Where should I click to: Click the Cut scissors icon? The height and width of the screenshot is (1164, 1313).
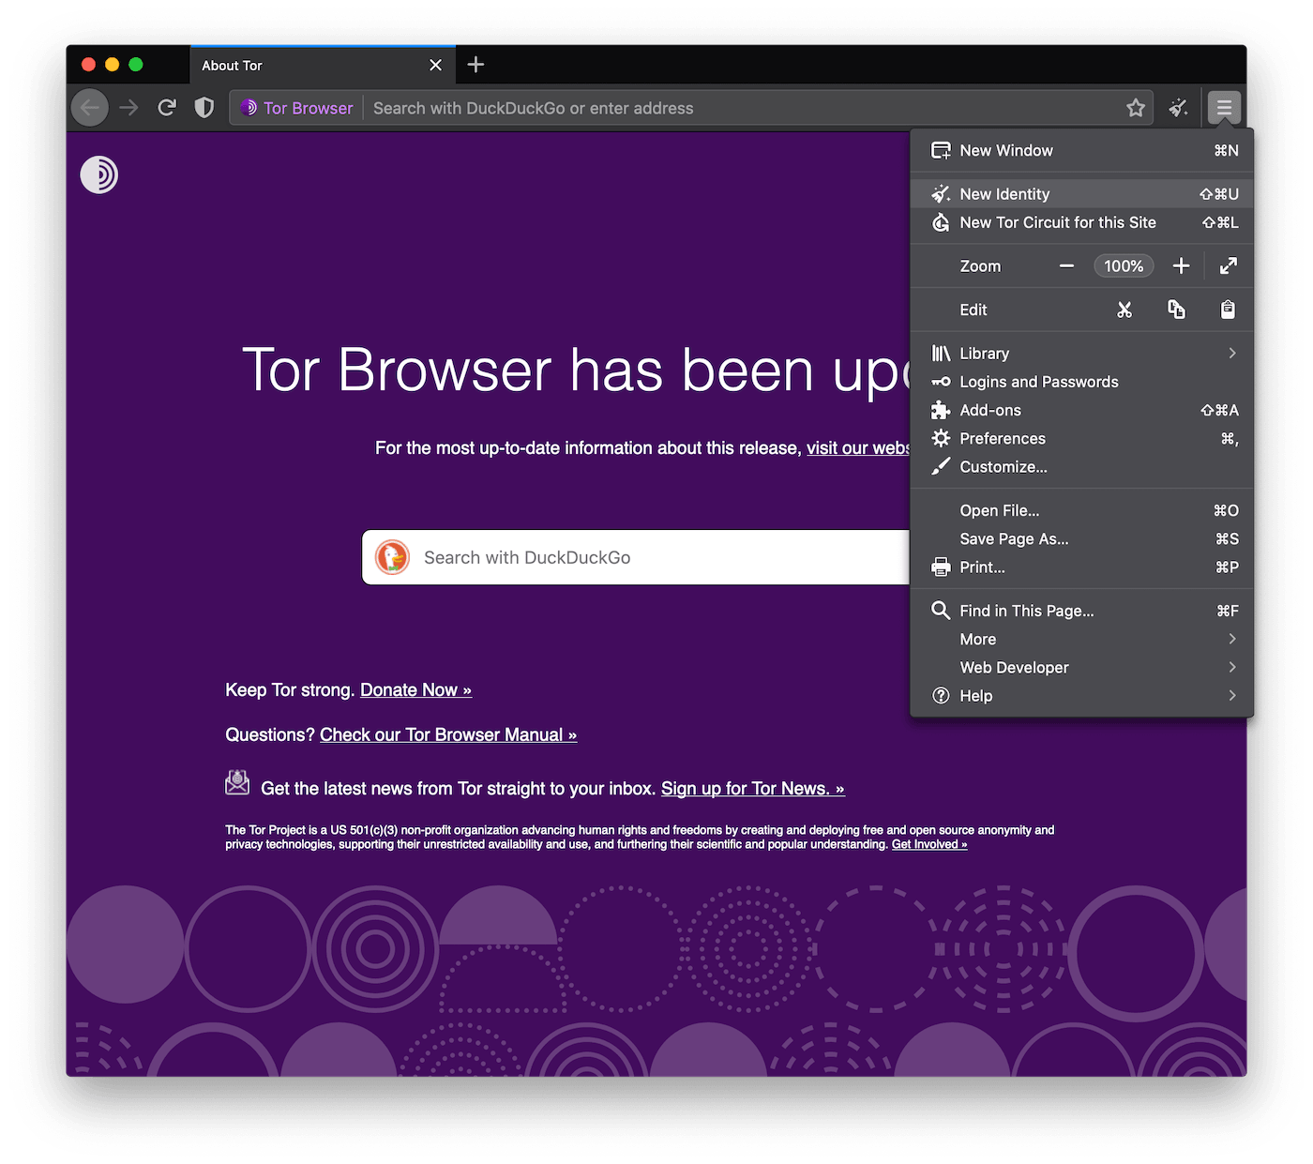[x=1124, y=310]
